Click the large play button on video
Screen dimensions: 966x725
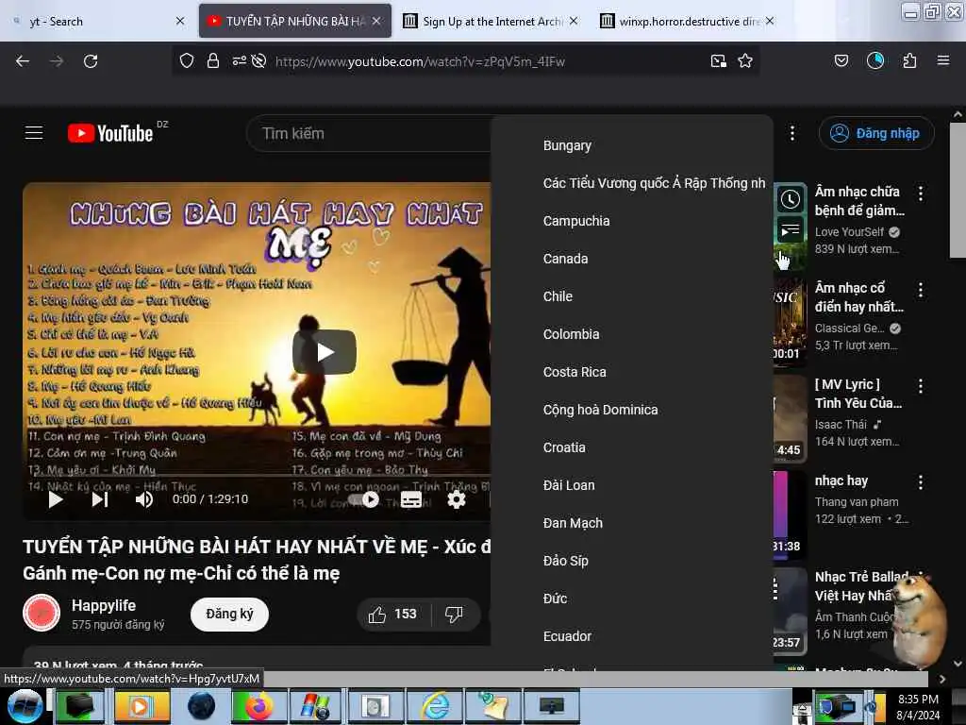pyautogui.click(x=325, y=352)
